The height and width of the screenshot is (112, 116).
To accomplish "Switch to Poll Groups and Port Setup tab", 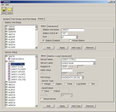I will [24, 19].
